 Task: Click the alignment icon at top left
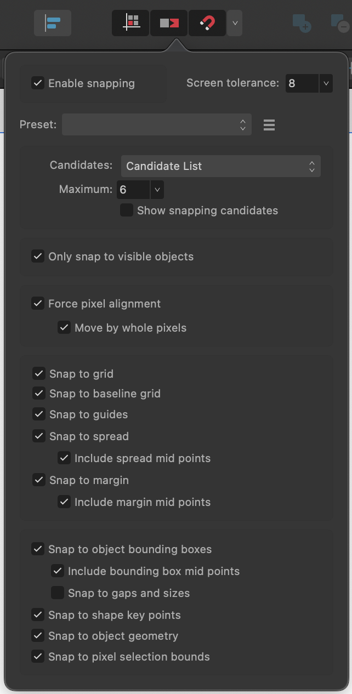coord(52,23)
